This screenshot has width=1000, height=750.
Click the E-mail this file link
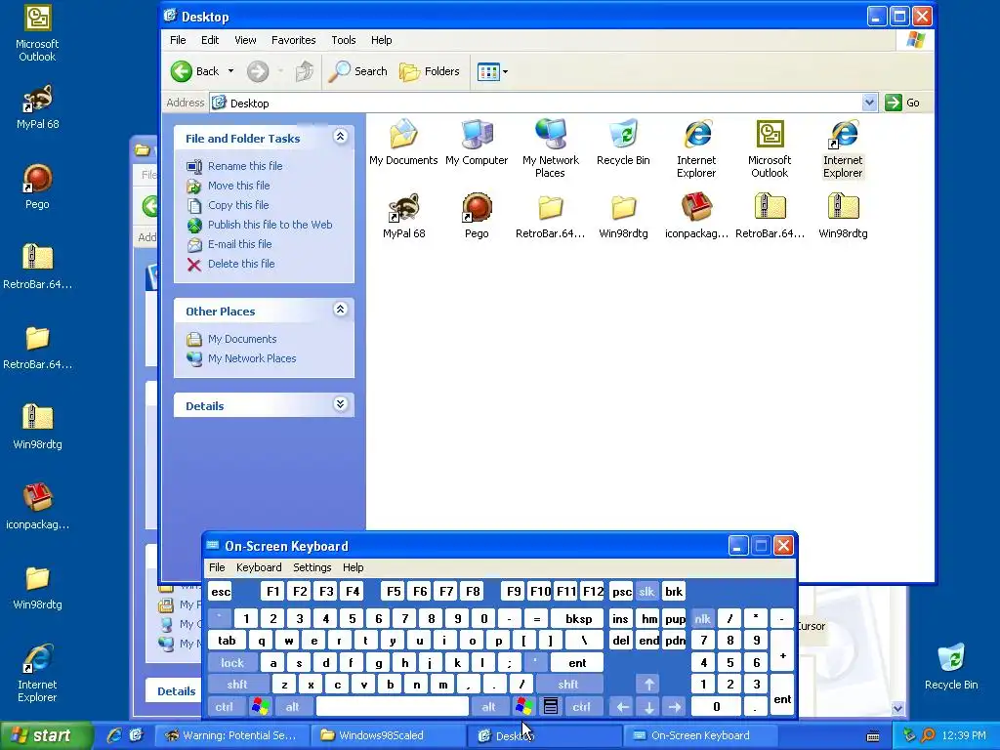(240, 244)
